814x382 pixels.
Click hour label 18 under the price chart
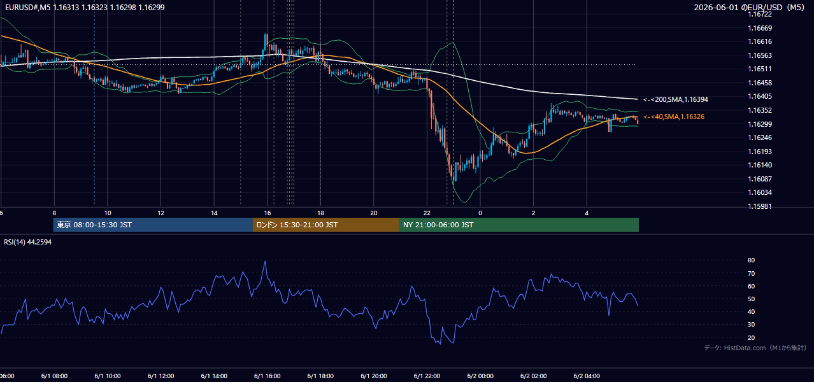coord(321,213)
